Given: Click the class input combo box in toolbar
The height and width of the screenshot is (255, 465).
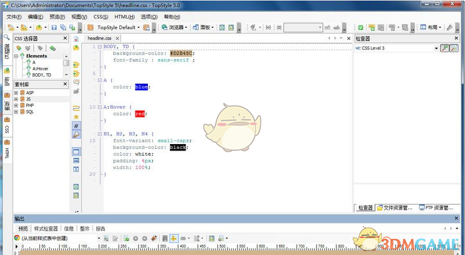Looking at the screenshot, I should 303,27.
